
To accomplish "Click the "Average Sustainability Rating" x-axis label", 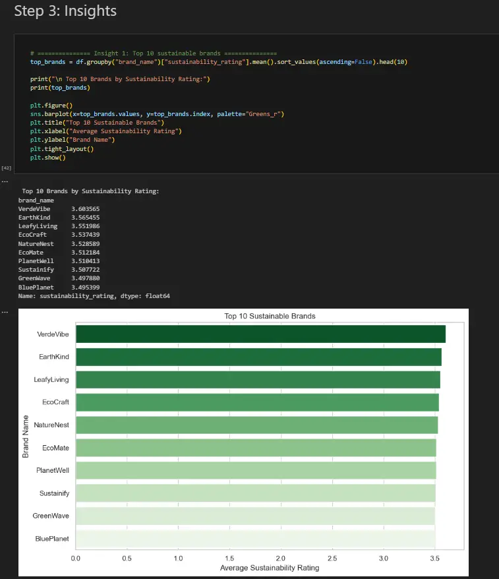I will click(x=270, y=568).
